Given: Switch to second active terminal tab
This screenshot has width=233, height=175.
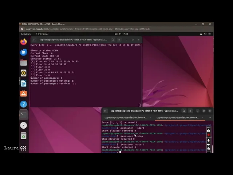Looking at the screenshot, I should tap(178, 117).
